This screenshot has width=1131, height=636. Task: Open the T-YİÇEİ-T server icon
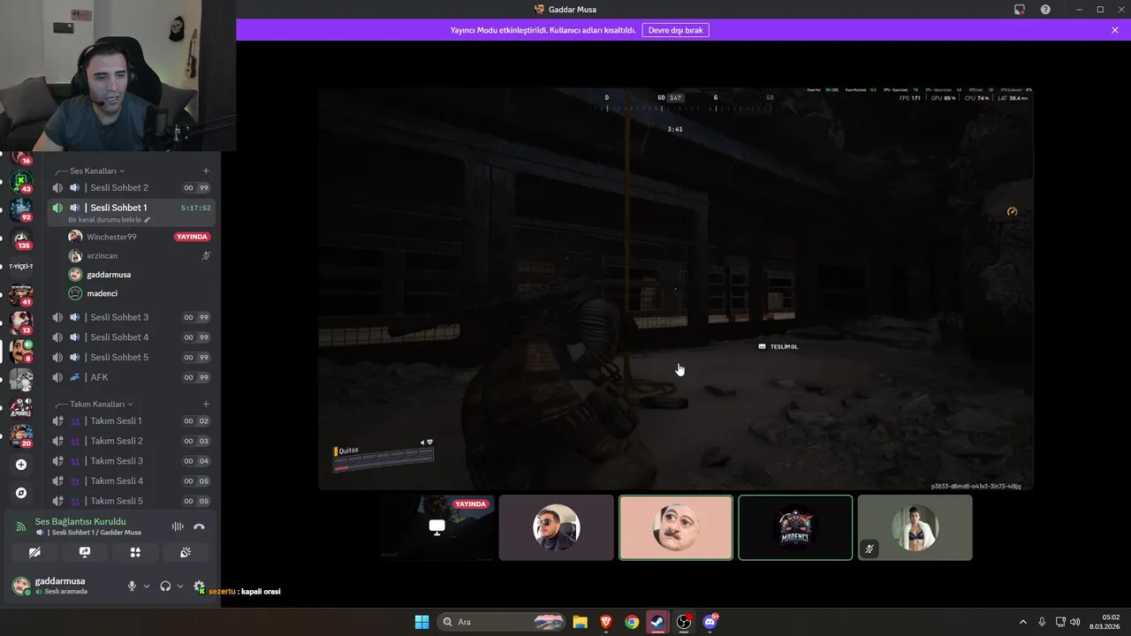pos(21,266)
